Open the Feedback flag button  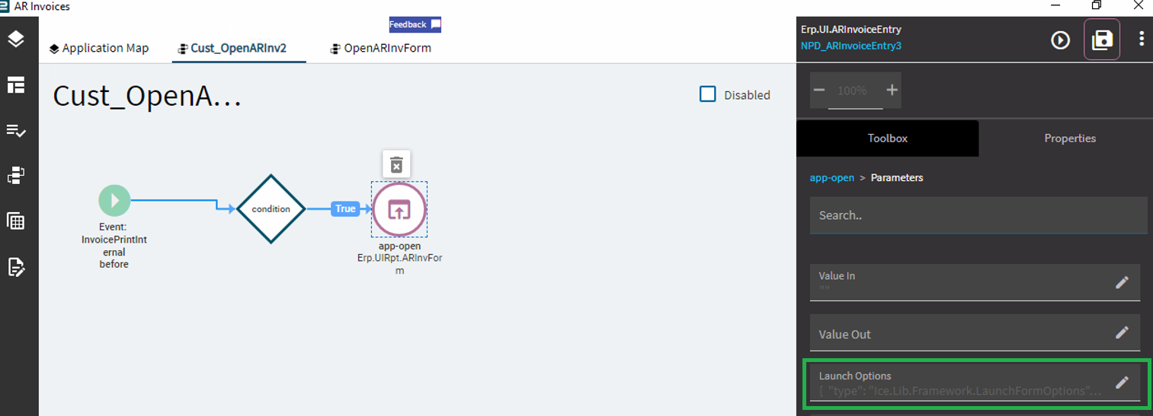(415, 24)
